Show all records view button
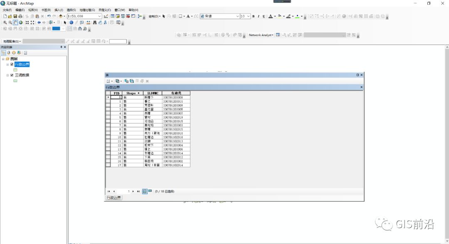449x244 pixels. click(x=145, y=191)
